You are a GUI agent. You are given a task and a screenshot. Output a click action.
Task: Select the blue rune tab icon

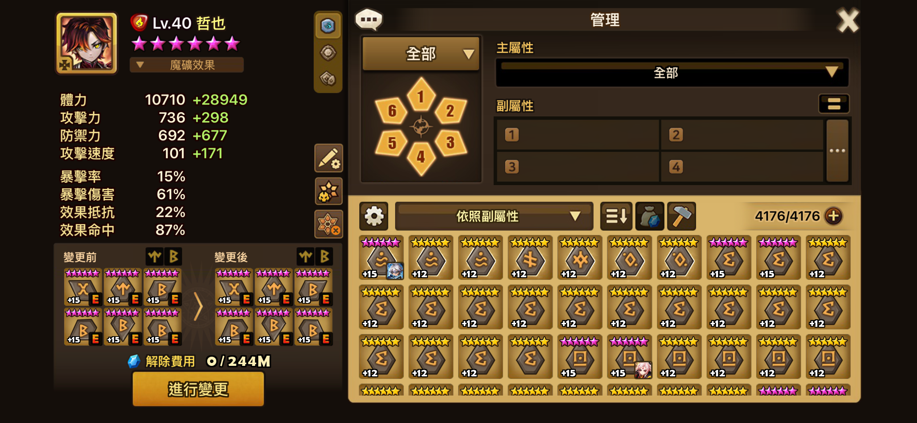click(328, 26)
